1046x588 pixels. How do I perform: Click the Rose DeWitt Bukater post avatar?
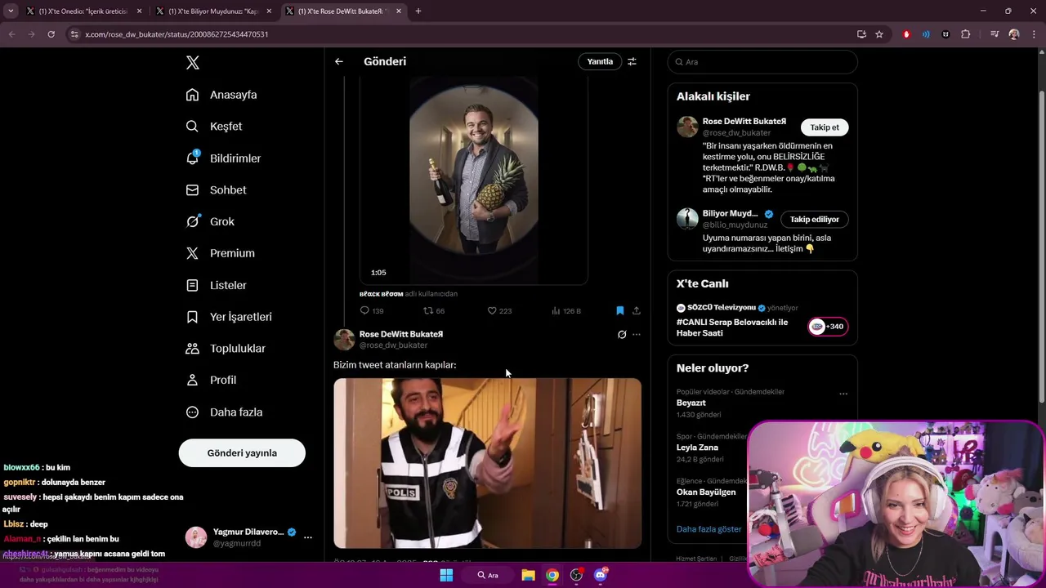(x=344, y=340)
